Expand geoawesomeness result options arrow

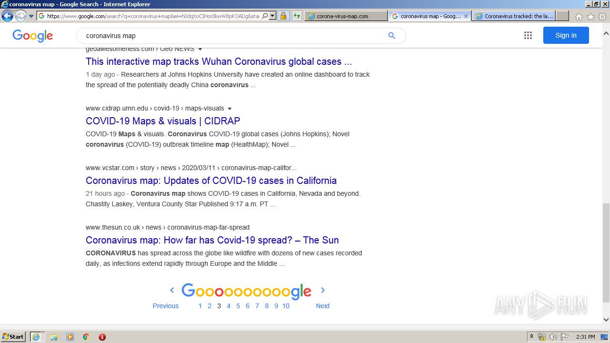click(200, 49)
